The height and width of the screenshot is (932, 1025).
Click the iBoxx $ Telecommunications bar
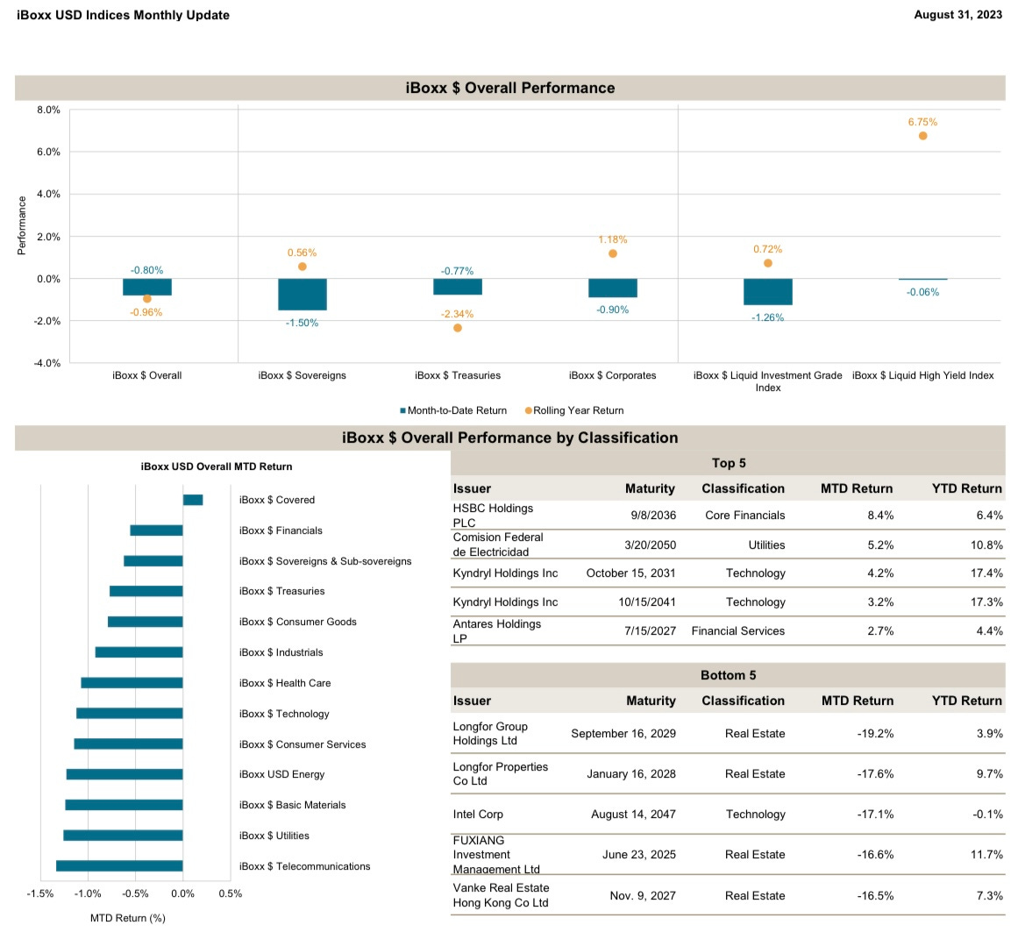point(119,866)
